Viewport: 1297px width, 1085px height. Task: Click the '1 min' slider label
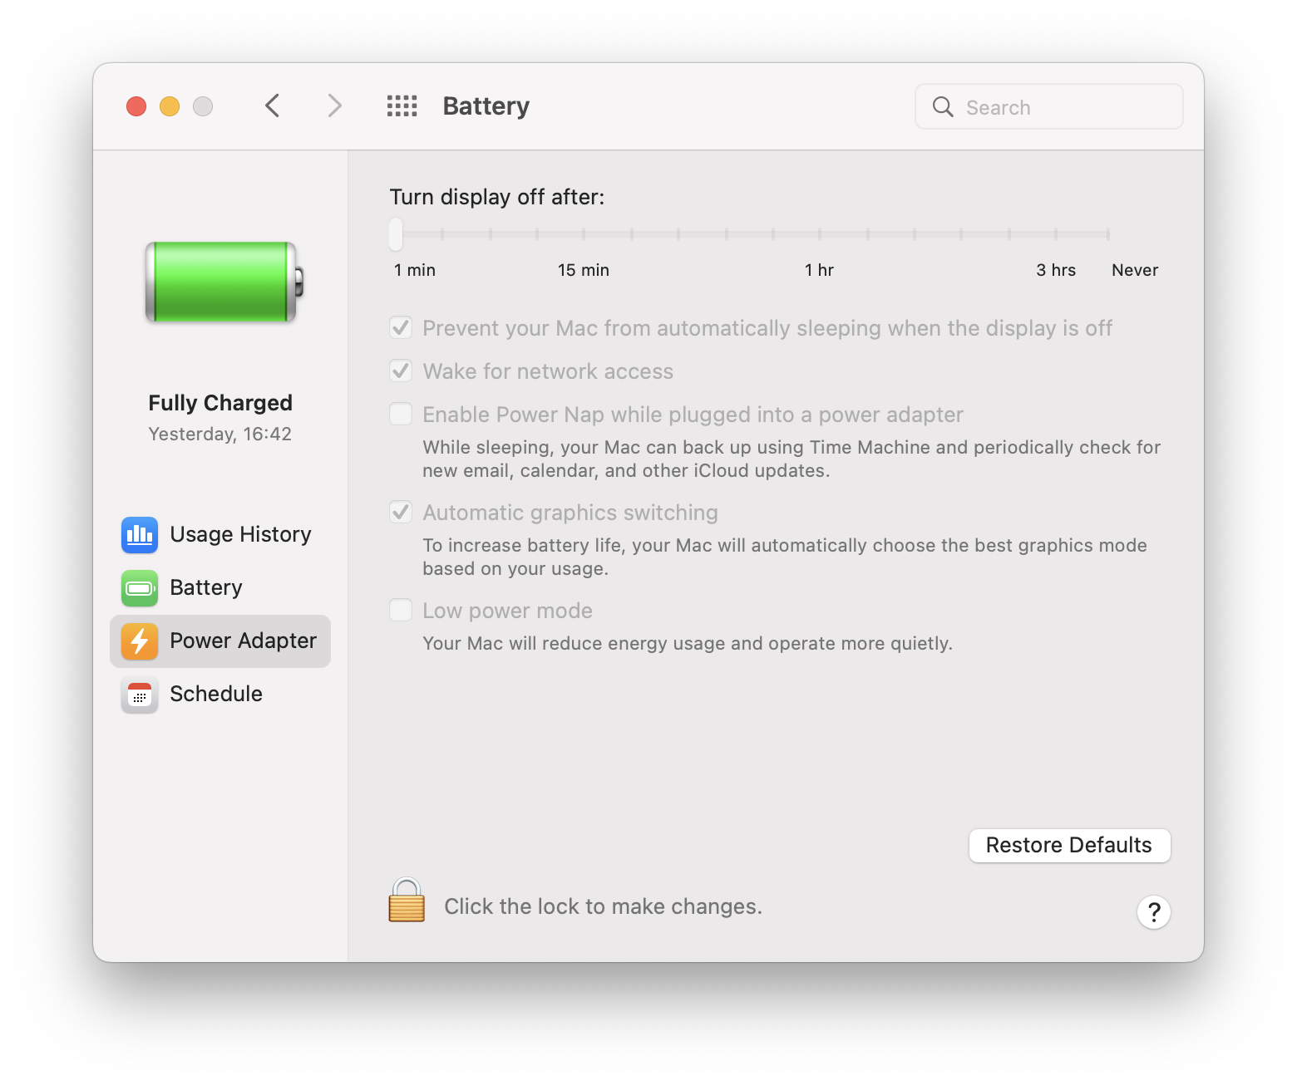coord(415,270)
